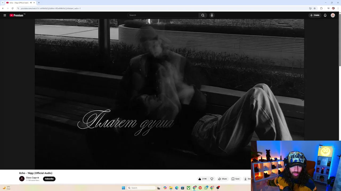Click the video player to pause
The width and height of the screenshot is (341, 191).
169,94
